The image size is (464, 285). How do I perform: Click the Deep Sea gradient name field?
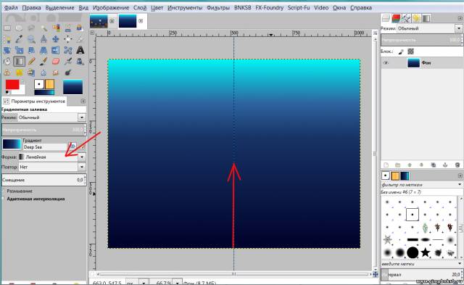point(45,147)
